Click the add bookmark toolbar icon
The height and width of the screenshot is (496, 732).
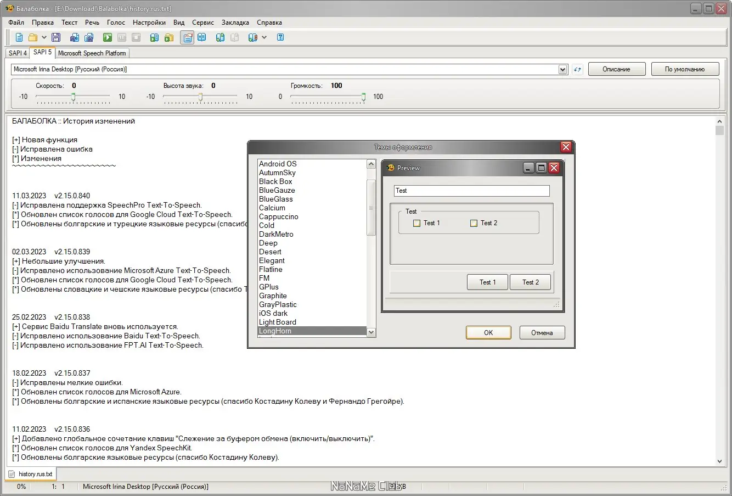[221, 37]
